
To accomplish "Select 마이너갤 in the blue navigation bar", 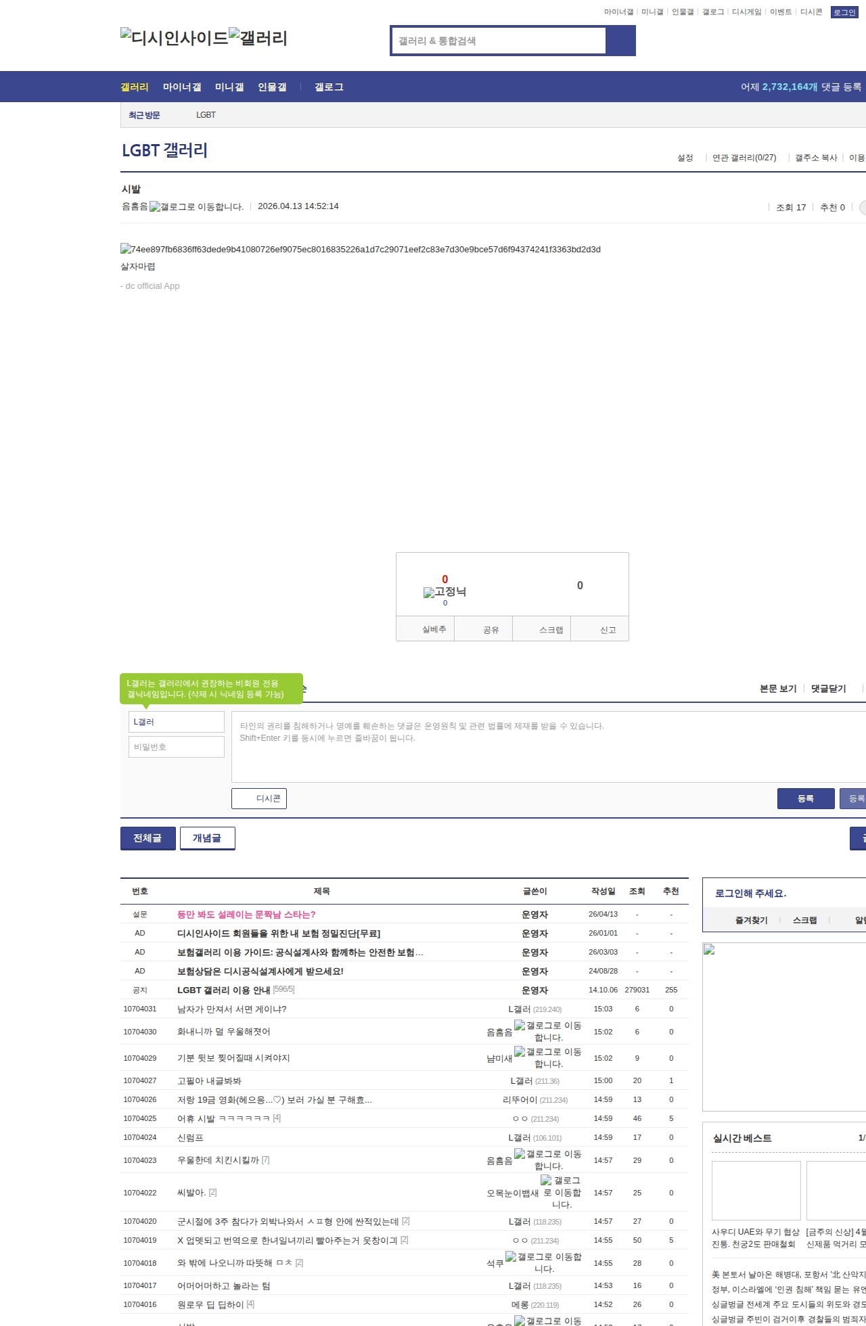I will tap(182, 87).
